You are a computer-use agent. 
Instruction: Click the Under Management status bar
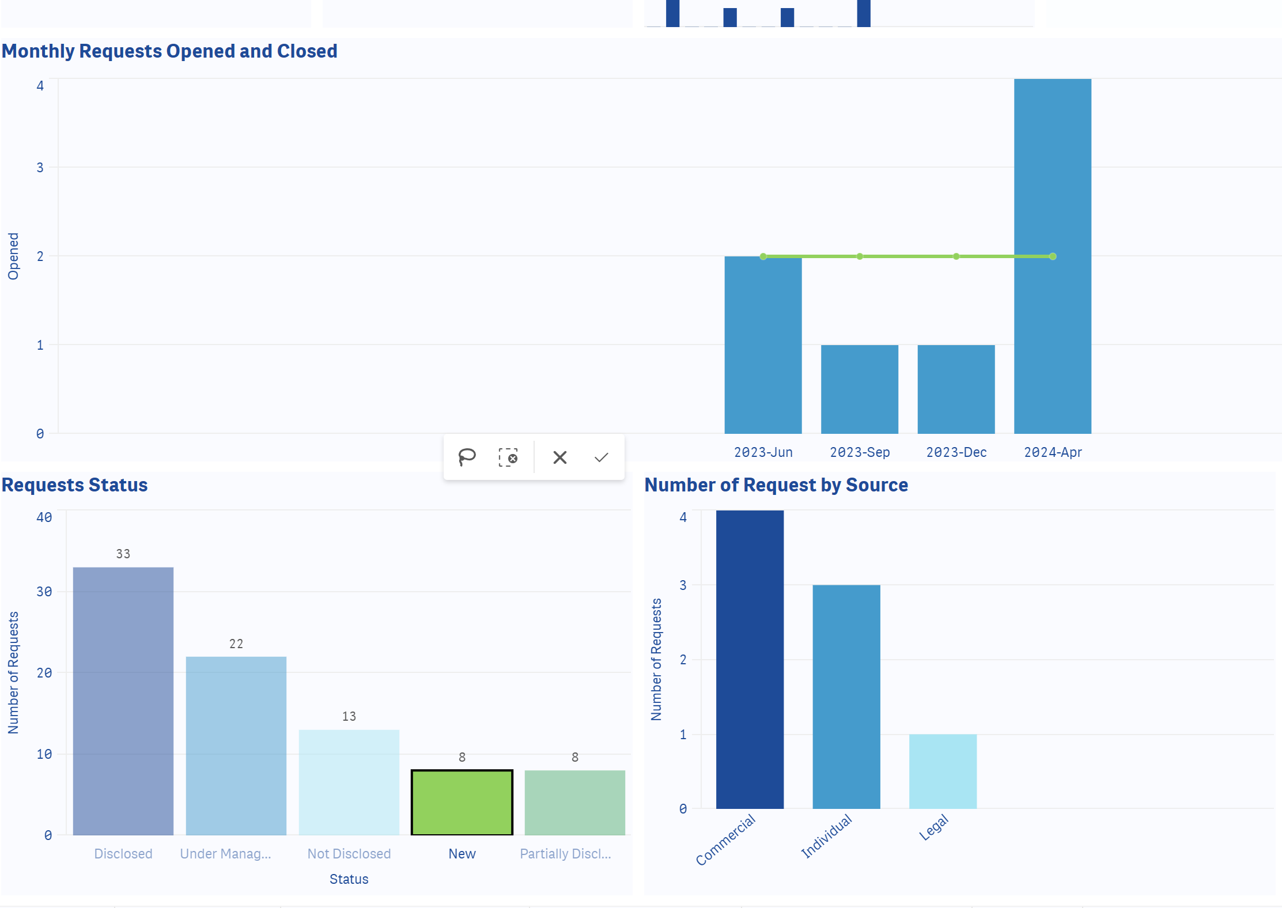(x=236, y=746)
